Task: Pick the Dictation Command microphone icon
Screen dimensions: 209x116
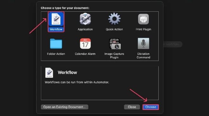Action: 143,43
